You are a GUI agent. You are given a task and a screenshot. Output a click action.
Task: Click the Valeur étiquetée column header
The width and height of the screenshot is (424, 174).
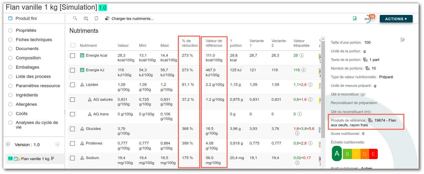[x=301, y=43]
